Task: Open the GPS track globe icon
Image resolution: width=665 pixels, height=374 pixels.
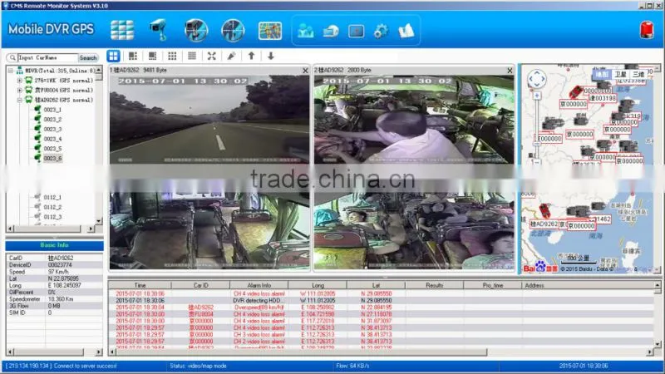Action: click(233, 30)
